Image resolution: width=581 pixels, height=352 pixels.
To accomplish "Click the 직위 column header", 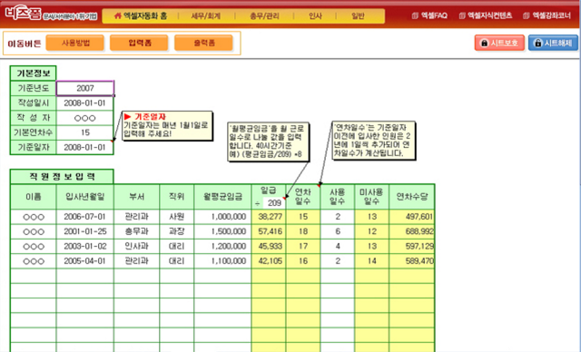I will click(177, 197).
